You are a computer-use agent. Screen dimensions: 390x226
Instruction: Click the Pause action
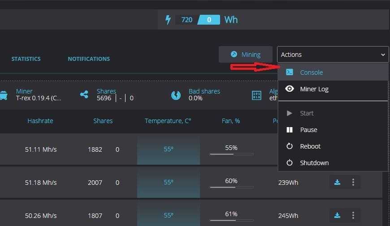click(308, 130)
